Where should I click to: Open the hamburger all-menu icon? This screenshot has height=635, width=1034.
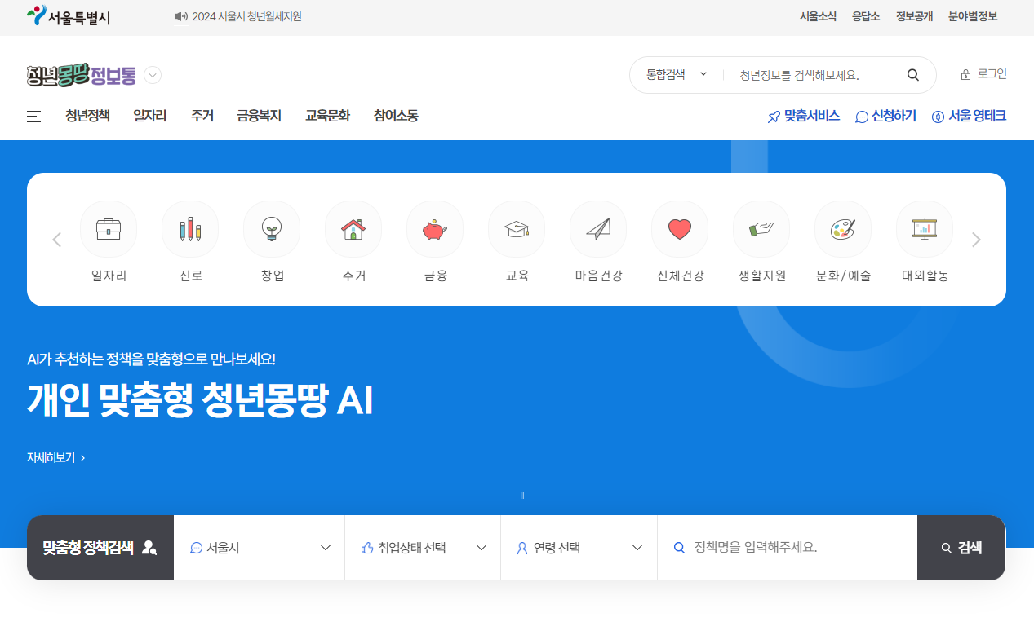(x=33, y=117)
